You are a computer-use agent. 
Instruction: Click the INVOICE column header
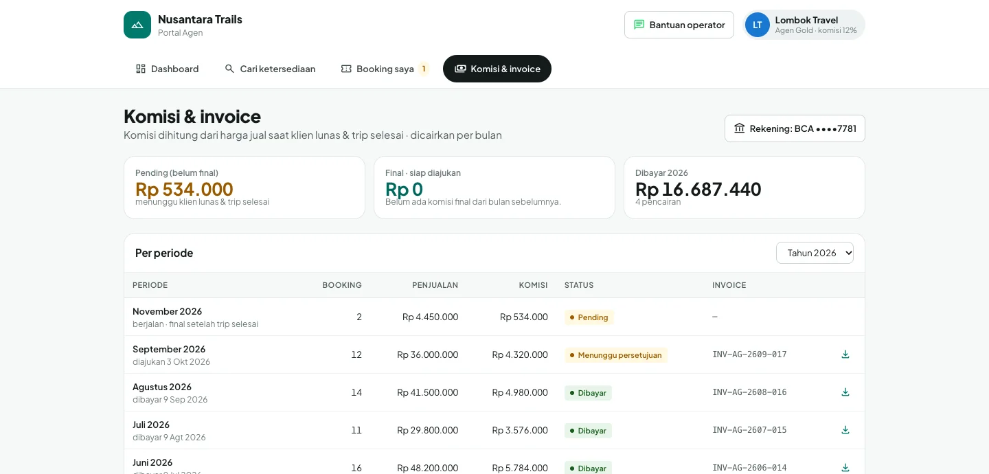[x=729, y=285]
